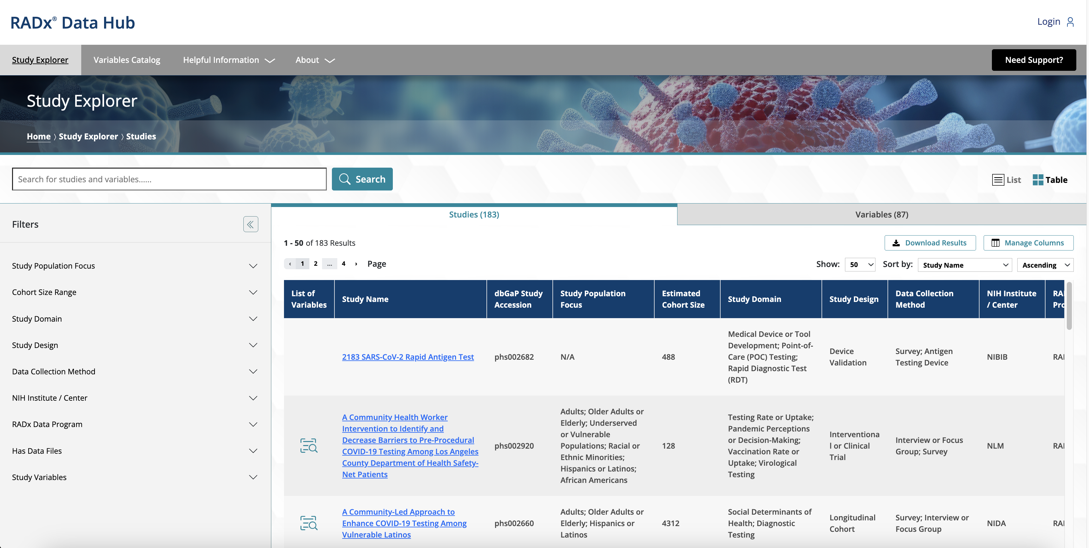
Task: Open the Show 50 results dropdown
Action: coord(860,265)
